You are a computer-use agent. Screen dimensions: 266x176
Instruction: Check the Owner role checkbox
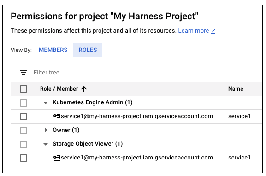pyautogui.click(x=24, y=131)
